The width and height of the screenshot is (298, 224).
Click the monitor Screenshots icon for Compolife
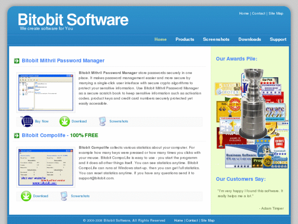[64, 196]
